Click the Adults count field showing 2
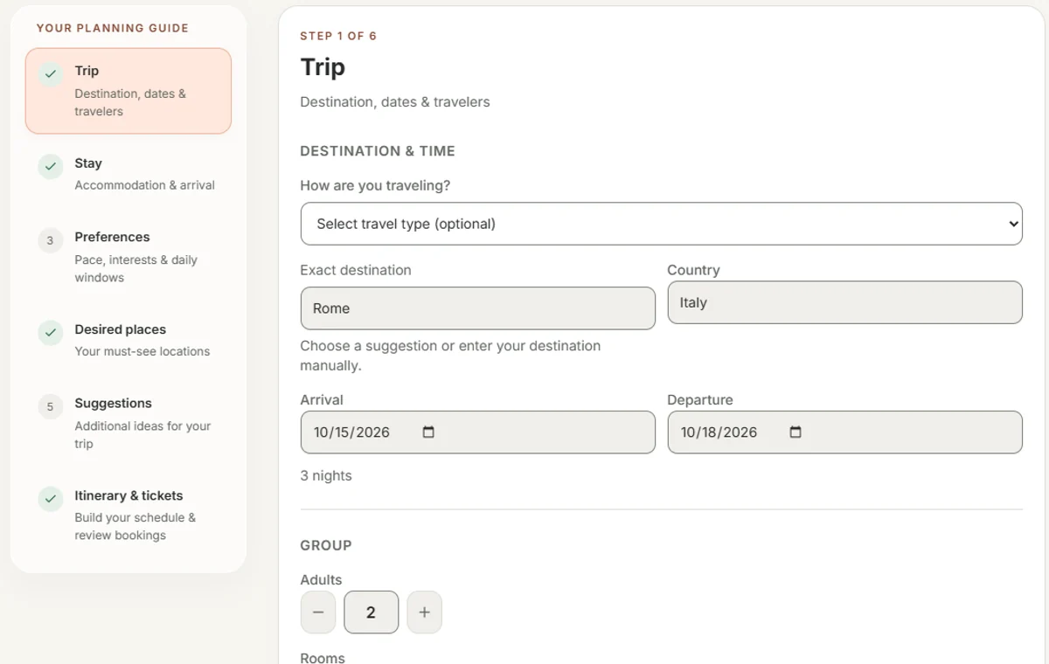The width and height of the screenshot is (1049, 664). coord(371,612)
